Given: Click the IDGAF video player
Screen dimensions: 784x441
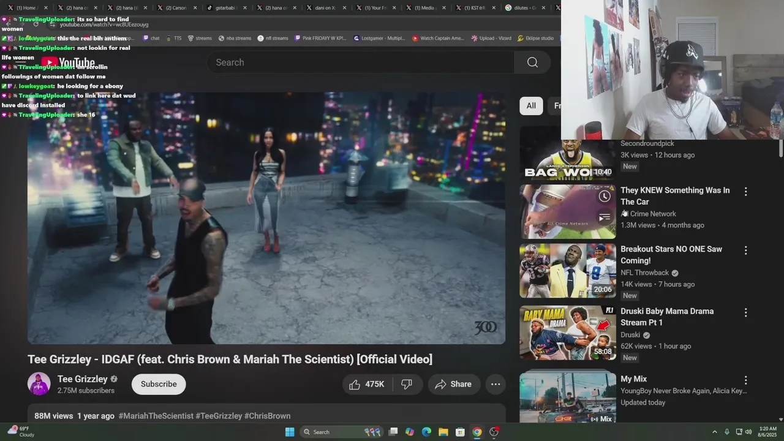Looking at the screenshot, I should coord(266,218).
